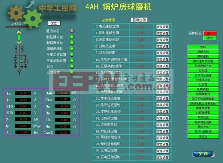Toggle the 过电流后加速 protection button
223x163 pixels.
(203, 75)
